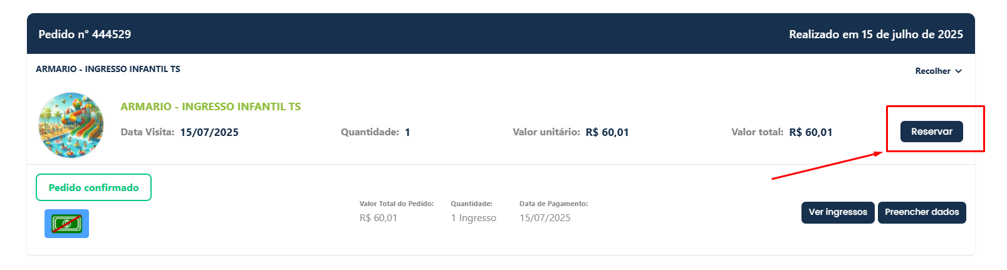
Task: Click the dark ARMARIO section label above the thumbnail
Action: [108, 69]
